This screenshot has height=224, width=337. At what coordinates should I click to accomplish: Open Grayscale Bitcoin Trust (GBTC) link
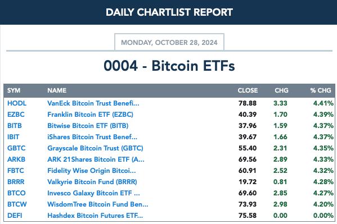(95, 148)
